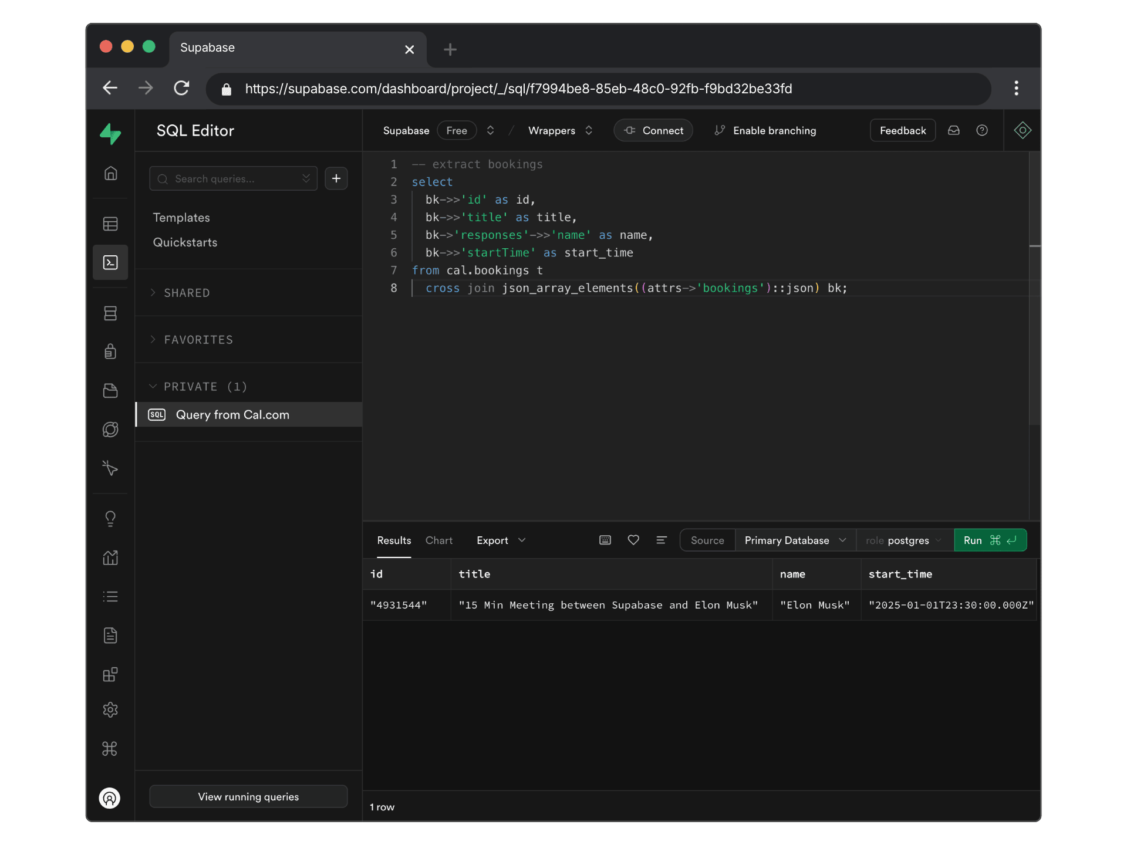Open the notifications inbox icon

pyautogui.click(x=954, y=130)
